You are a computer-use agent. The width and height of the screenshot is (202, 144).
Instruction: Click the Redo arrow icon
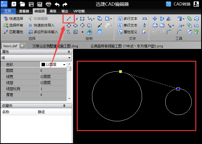click(x=65, y=4)
